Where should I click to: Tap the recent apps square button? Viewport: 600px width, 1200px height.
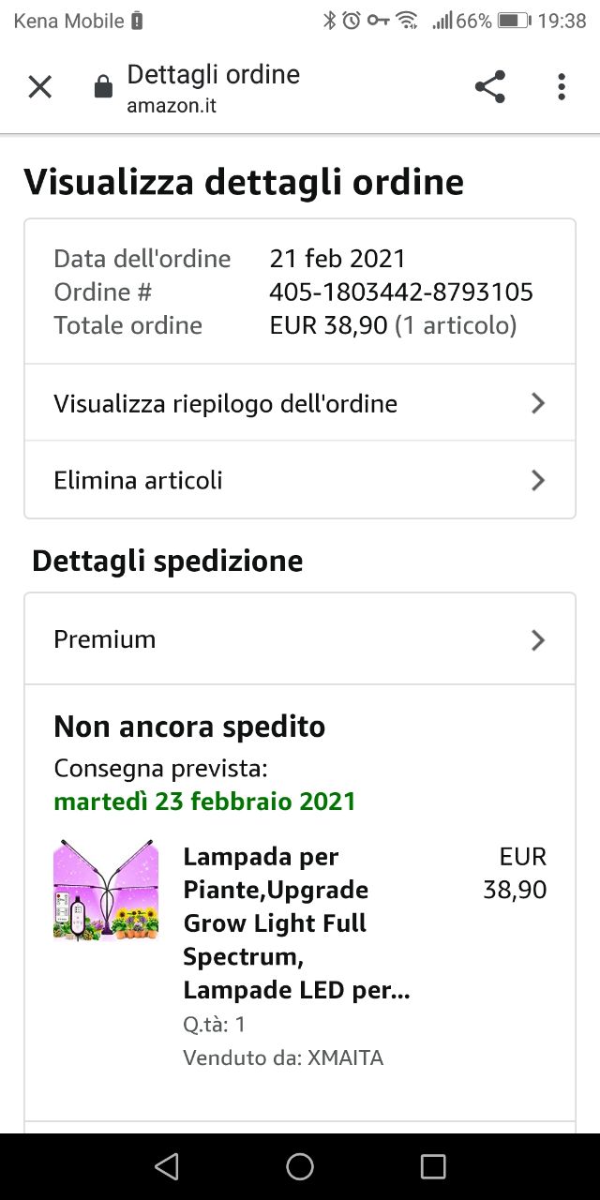tap(433, 1165)
